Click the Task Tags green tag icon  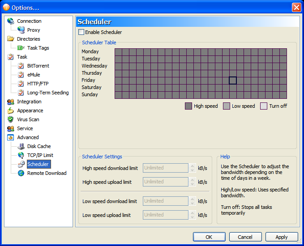coord(21,48)
